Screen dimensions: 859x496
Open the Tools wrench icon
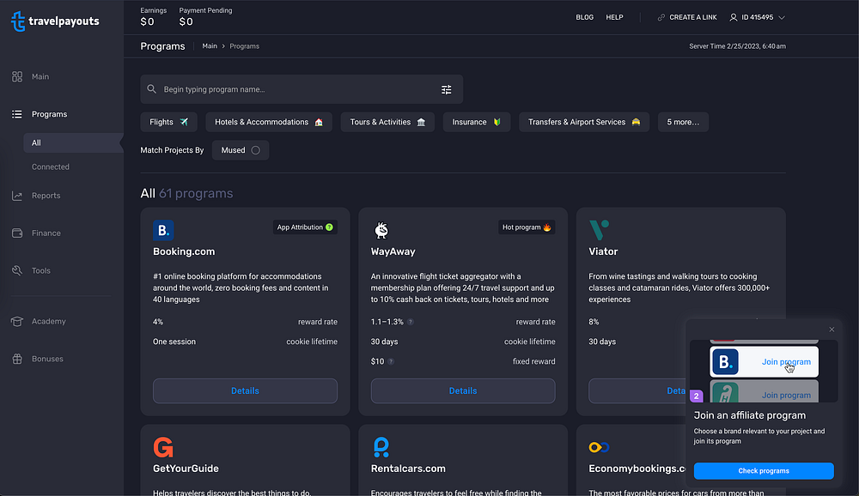coord(17,270)
